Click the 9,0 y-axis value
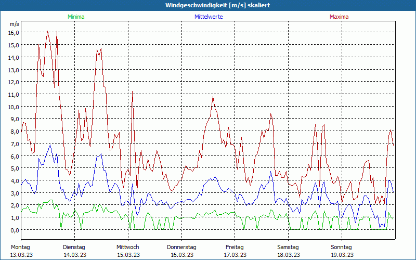The image size is (416, 260). point(16,120)
